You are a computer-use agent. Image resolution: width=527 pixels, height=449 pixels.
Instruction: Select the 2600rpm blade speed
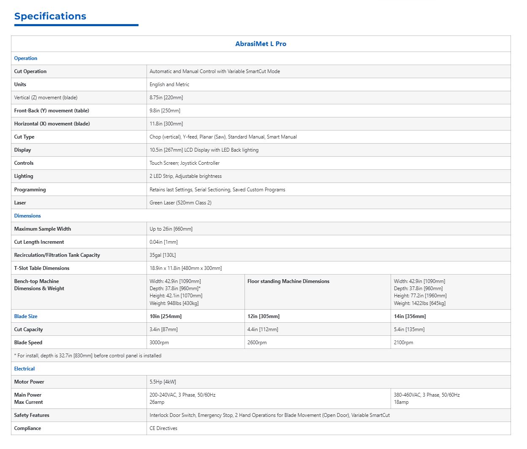click(x=257, y=343)
